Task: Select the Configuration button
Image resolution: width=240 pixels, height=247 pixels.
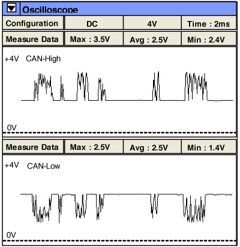Action: pyautogui.click(x=32, y=23)
